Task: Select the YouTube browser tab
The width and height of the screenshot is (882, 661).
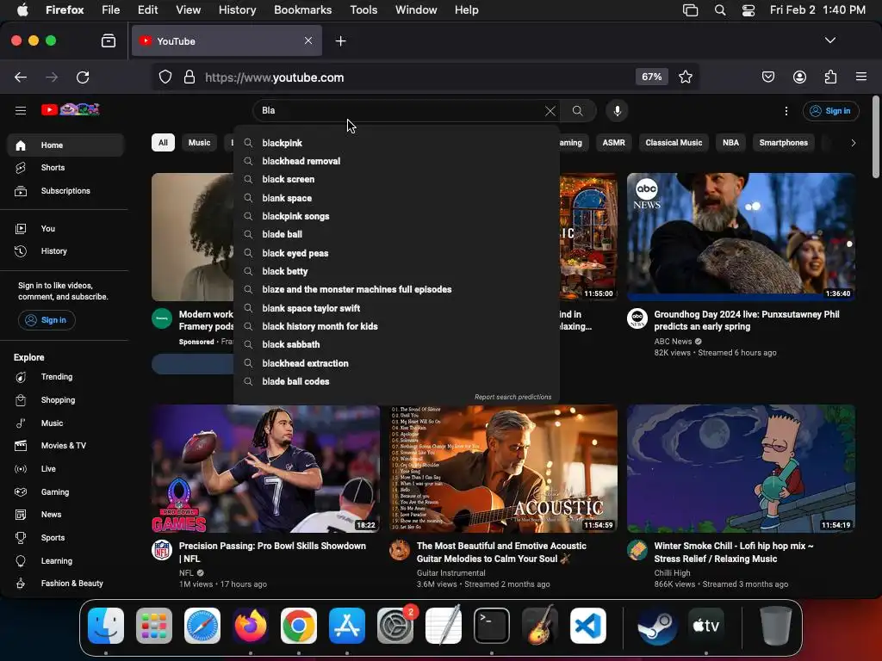Action: [227, 41]
